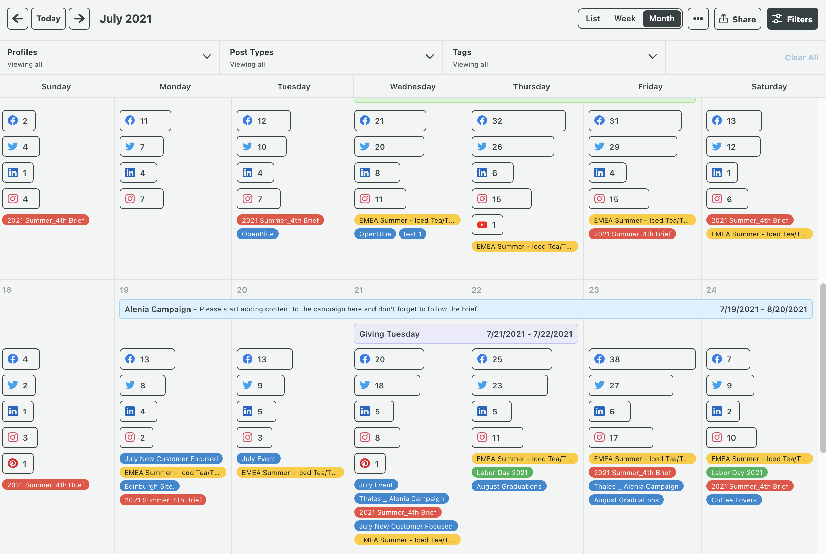Jump to today using the Today button

[48, 18]
